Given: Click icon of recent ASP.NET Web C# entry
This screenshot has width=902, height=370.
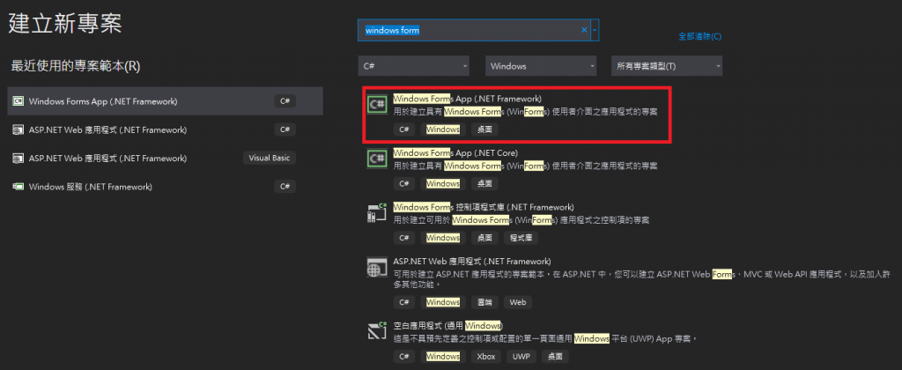Looking at the screenshot, I should 18,130.
